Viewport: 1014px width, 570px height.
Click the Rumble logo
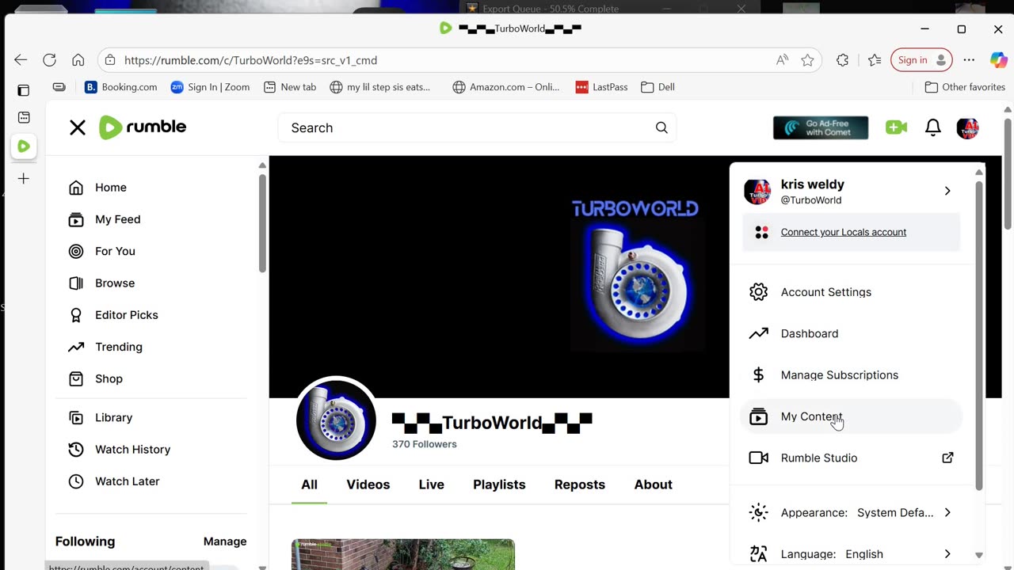[x=143, y=127]
